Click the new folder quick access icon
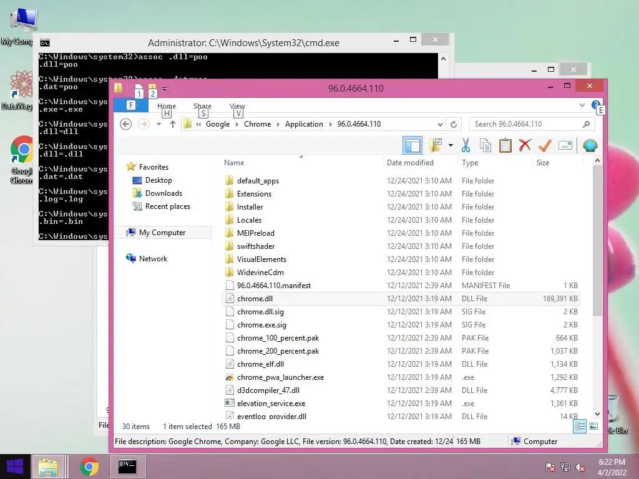This screenshot has height=479, width=639. [x=152, y=87]
